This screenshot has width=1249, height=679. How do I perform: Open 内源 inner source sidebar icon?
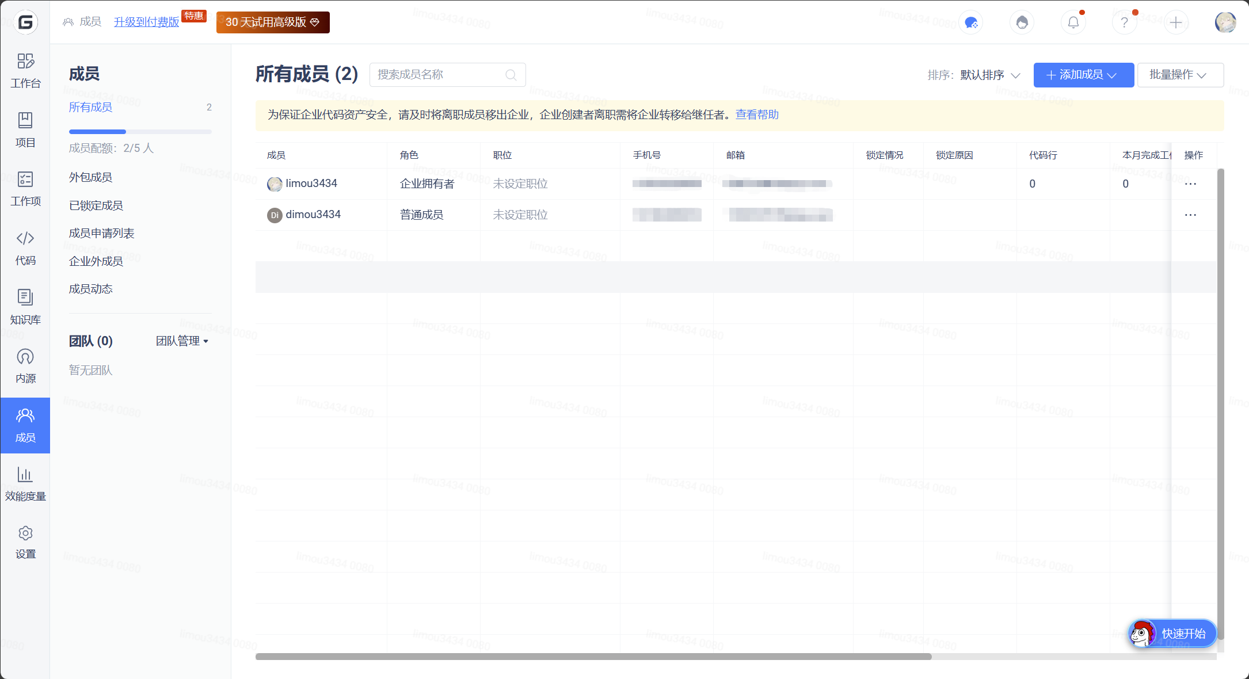tap(25, 366)
